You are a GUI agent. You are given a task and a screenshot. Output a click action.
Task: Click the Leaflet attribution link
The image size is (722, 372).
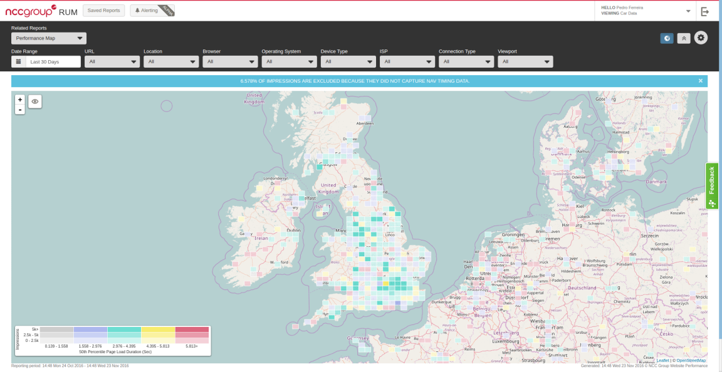click(662, 361)
